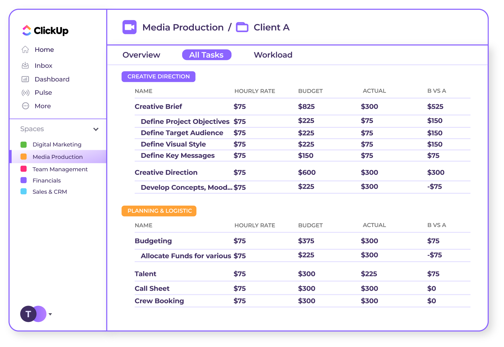The height and width of the screenshot is (347, 504).
Task: Open the user avatar dropdown arrow
Action: (x=50, y=314)
